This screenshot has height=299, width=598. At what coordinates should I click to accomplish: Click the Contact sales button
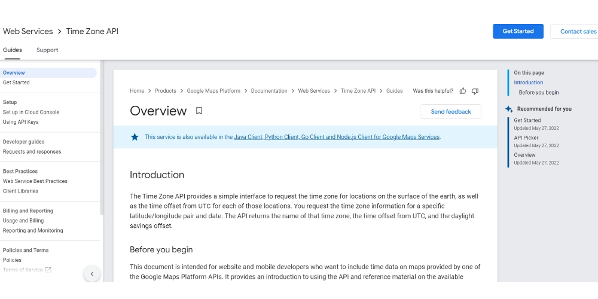point(578,32)
